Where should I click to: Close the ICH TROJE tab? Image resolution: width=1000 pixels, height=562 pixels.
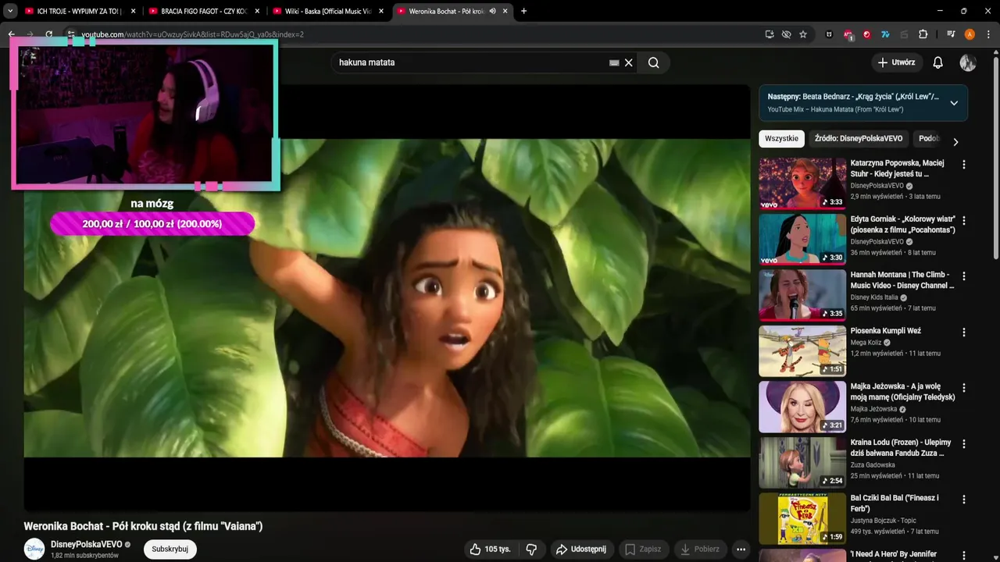point(134,11)
